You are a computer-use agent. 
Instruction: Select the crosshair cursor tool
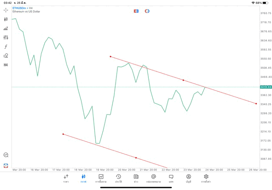tap(6, 10)
